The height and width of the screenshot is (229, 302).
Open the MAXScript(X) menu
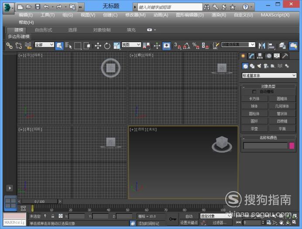pos(275,15)
